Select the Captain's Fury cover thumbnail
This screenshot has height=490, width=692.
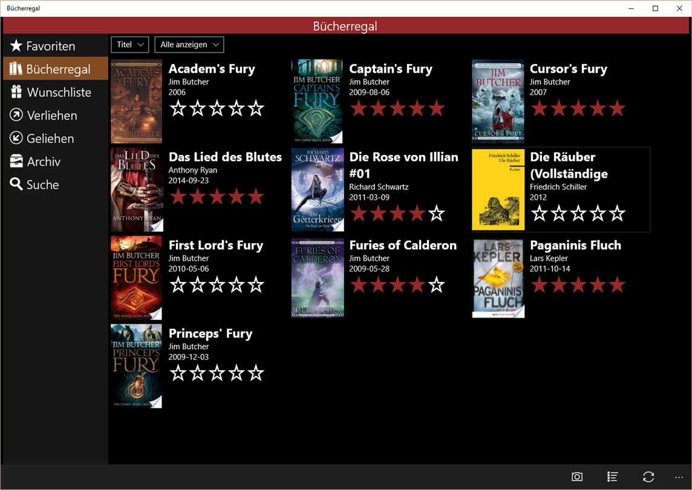point(318,102)
